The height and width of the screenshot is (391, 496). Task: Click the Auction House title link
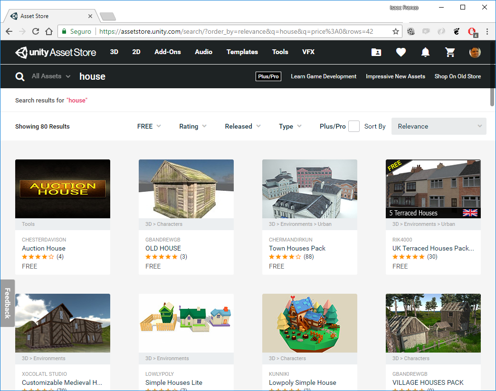[x=44, y=248]
